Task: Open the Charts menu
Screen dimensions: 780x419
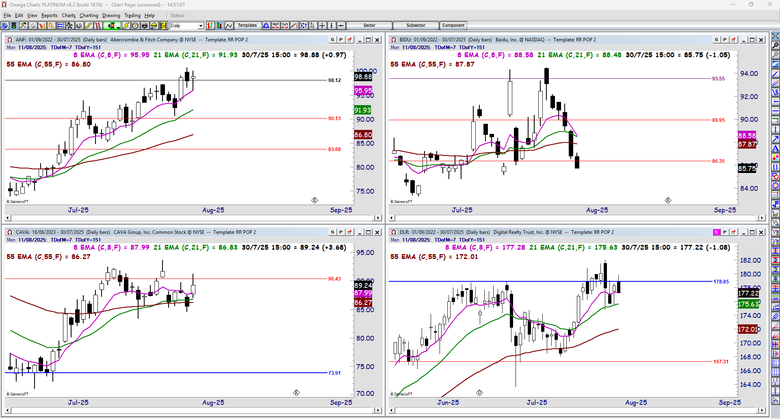Action: [x=69, y=15]
